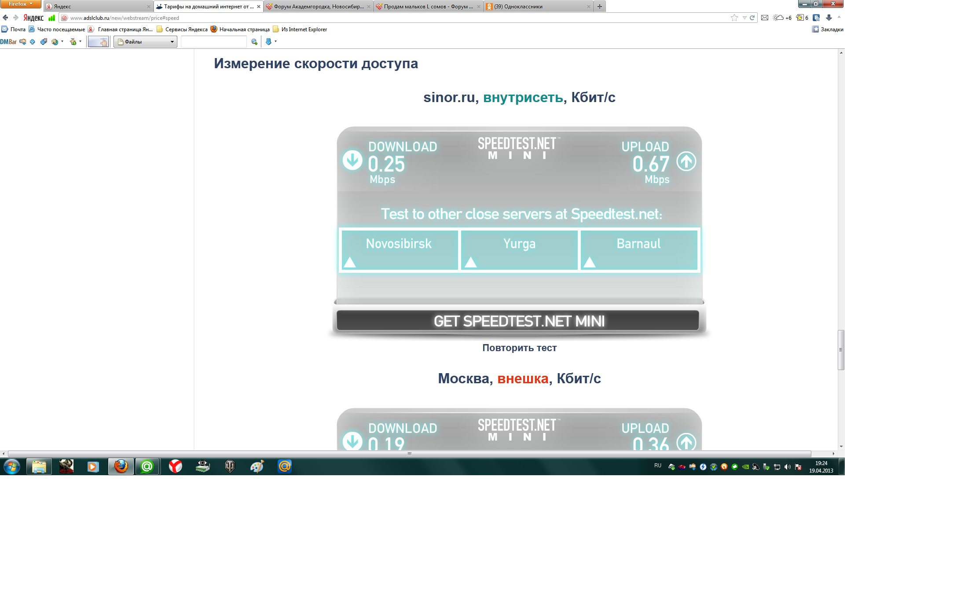
Task: Click the taskbar clock showing 19:24
Action: [x=821, y=466]
